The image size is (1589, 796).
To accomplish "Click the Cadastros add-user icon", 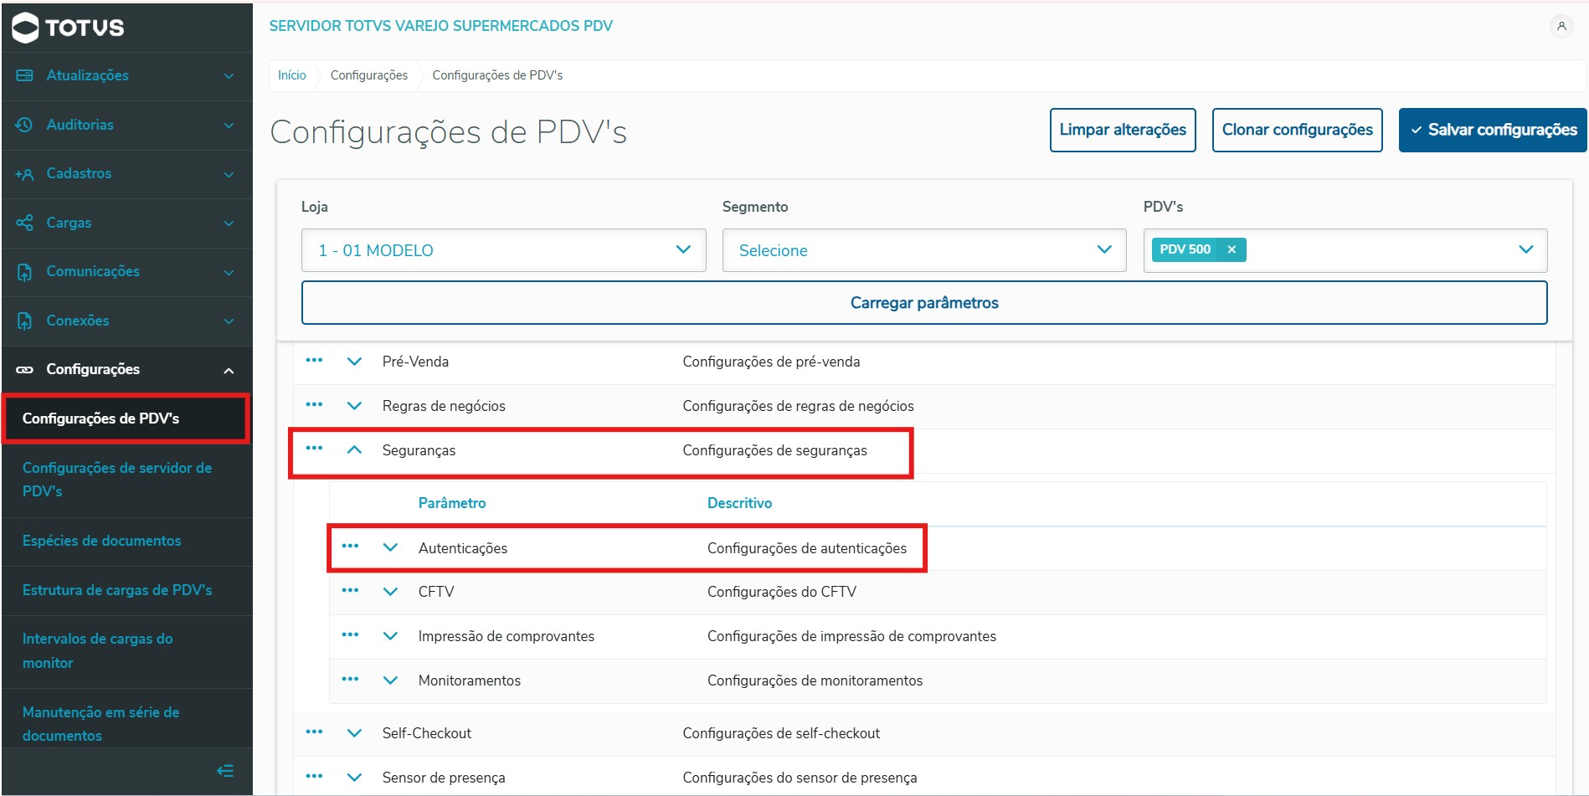I will click(x=24, y=174).
